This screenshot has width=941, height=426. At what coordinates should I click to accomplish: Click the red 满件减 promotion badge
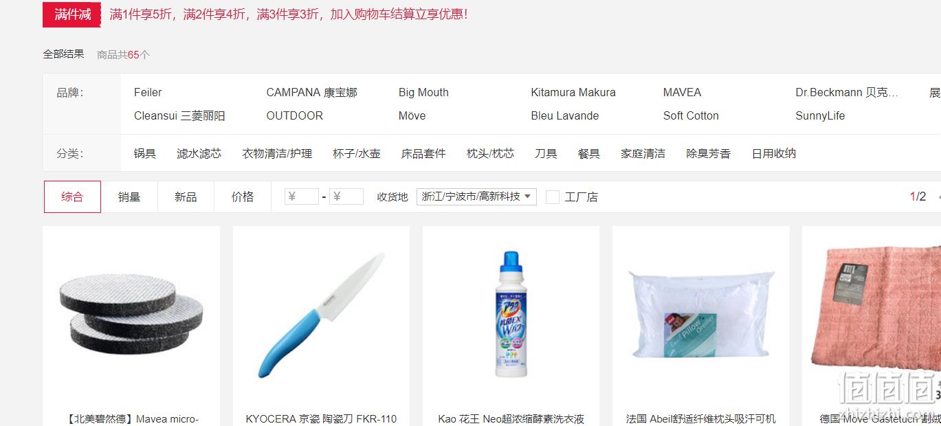[x=72, y=14]
